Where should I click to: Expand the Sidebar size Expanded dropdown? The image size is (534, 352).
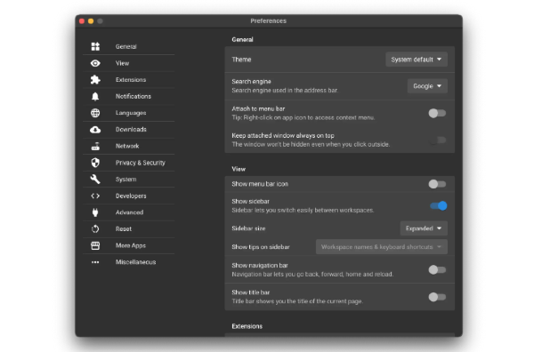click(x=424, y=228)
